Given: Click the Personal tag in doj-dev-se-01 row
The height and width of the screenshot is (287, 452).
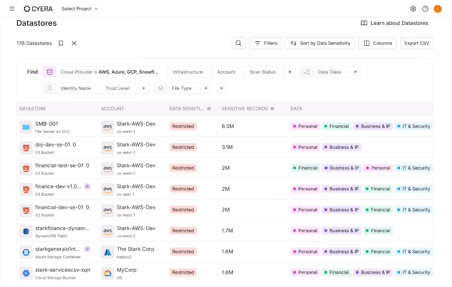Looking at the screenshot, I should coord(305,147).
